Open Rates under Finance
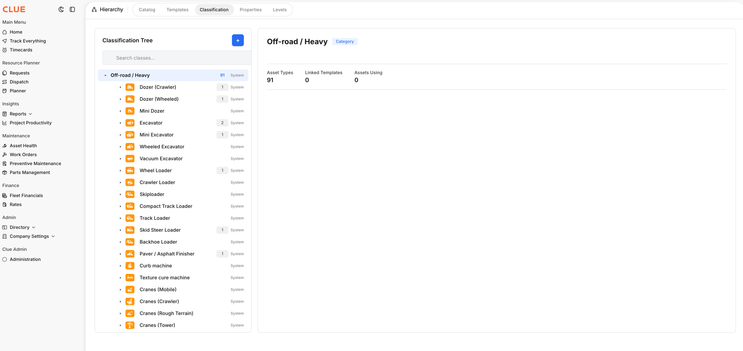 point(16,204)
